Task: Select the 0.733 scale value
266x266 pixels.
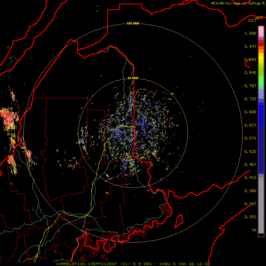Action: point(250,99)
